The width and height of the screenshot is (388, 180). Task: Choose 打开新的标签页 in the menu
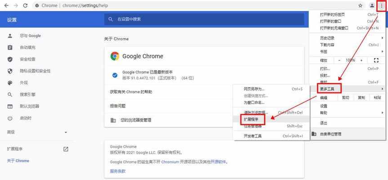click(x=348, y=14)
